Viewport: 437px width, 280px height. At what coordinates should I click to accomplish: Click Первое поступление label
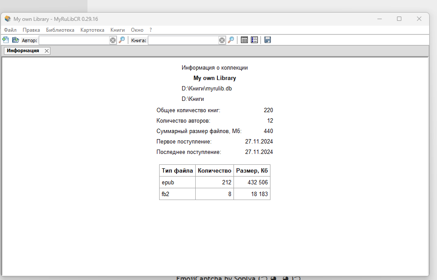click(x=184, y=142)
